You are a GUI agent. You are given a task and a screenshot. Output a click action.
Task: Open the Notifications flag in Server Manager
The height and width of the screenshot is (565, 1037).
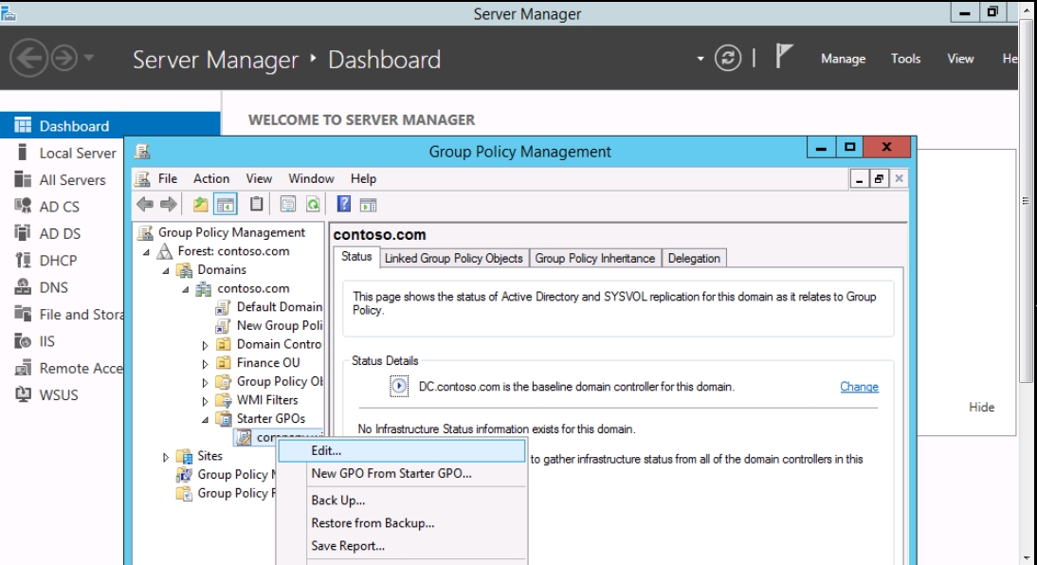click(x=783, y=56)
